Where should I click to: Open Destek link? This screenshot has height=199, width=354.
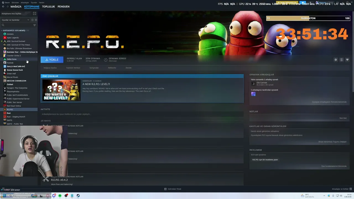(129, 68)
